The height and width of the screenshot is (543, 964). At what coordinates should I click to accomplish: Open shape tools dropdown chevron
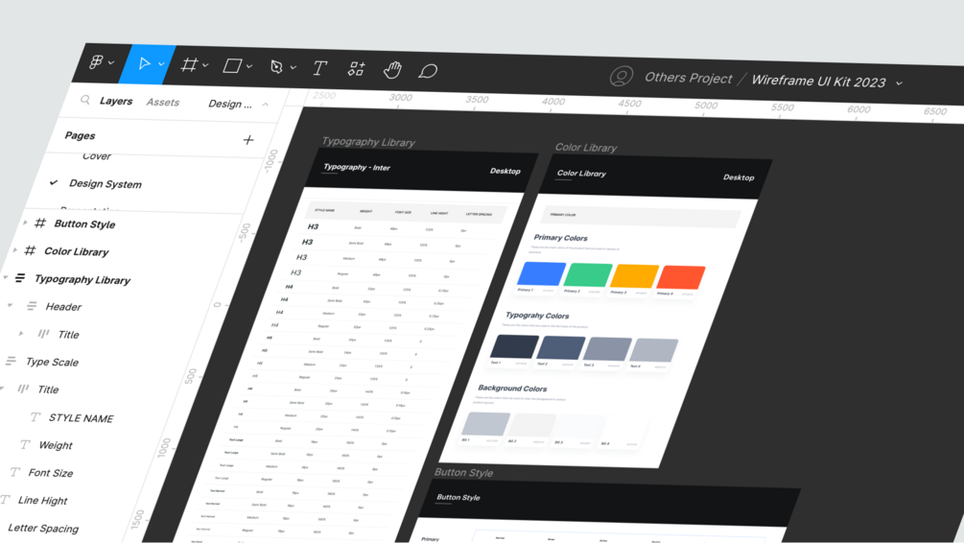point(249,66)
